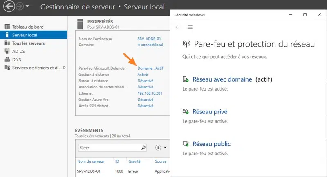This screenshot has height=177, width=327.
Task: Click Gestion Azure Arc Désactivé link
Action: 146,100
